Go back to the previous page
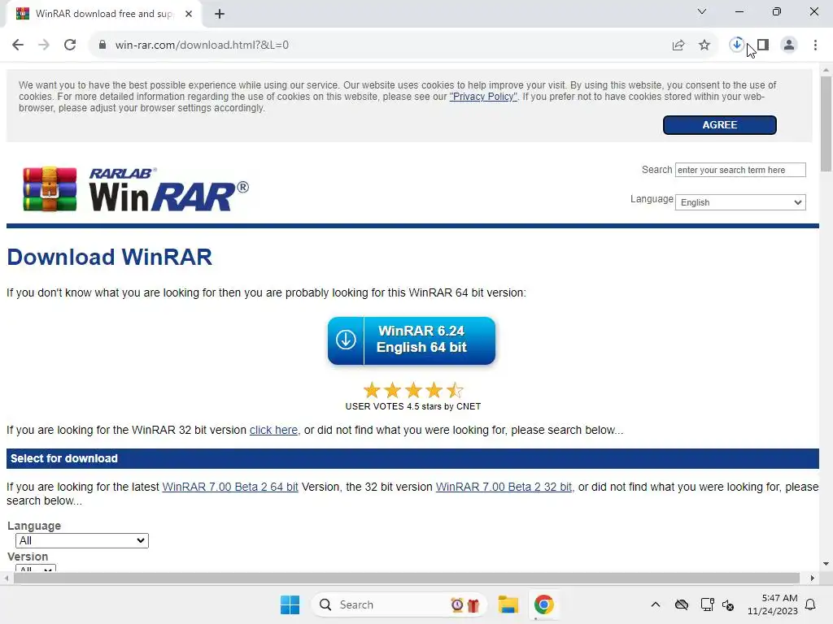The image size is (833, 624). (18, 45)
